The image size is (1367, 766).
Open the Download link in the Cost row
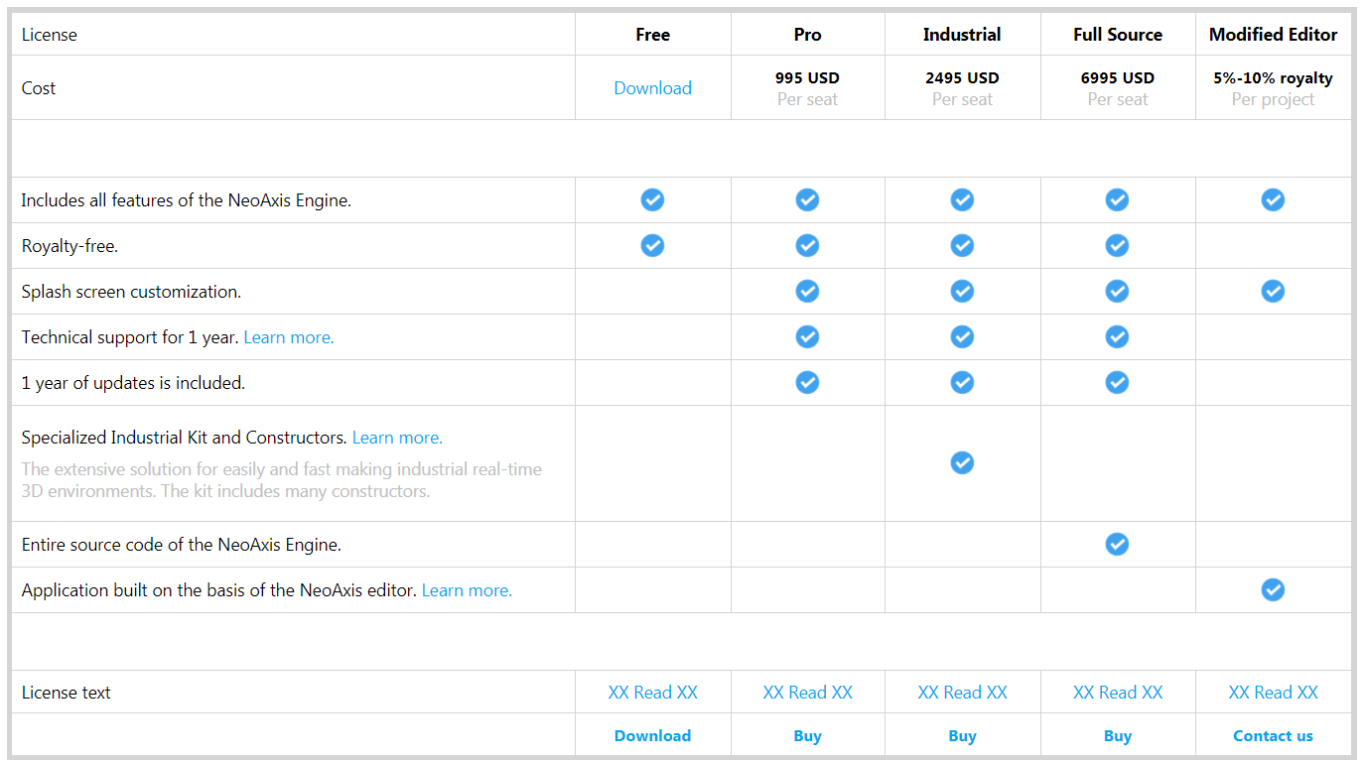(652, 88)
